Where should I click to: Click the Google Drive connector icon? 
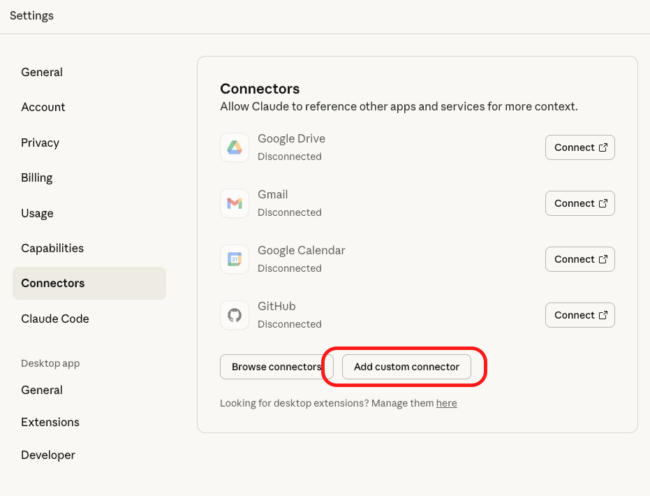coord(234,147)
